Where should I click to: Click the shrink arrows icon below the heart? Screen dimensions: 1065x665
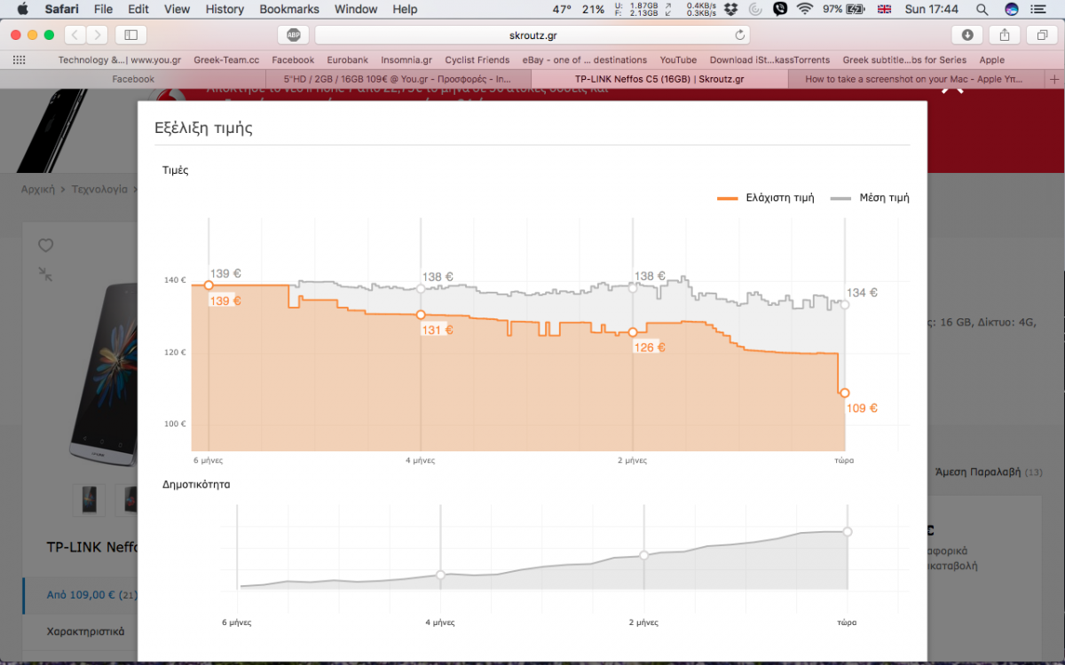click(x=45, y=274)
